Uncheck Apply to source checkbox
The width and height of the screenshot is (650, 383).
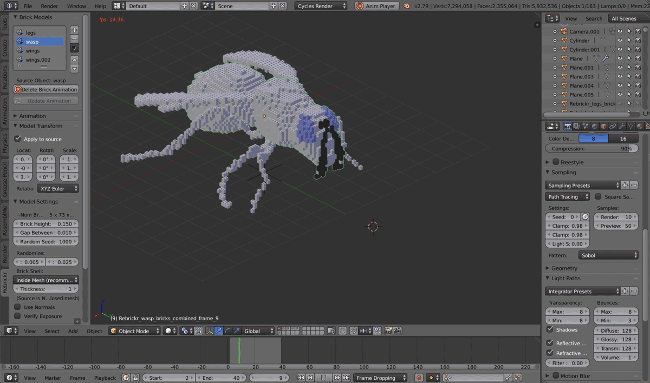tap(17, 139)
